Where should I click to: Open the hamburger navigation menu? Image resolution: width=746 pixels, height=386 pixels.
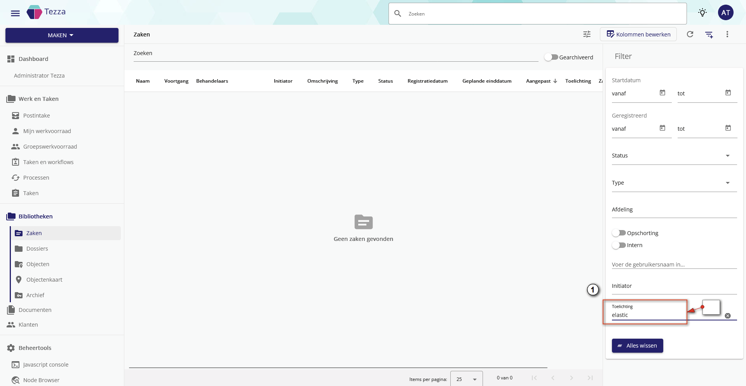click(x=15, y=13)
